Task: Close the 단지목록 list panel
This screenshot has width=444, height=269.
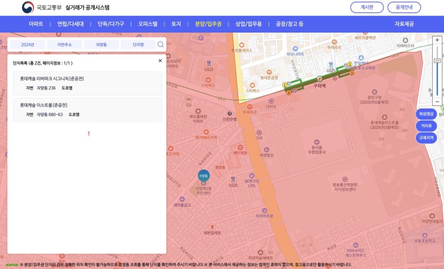Action: (x=160, y=61)
